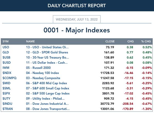Sort table by the SYM column header
Screen dimensions: 154x113
click(x=5, y=41)
